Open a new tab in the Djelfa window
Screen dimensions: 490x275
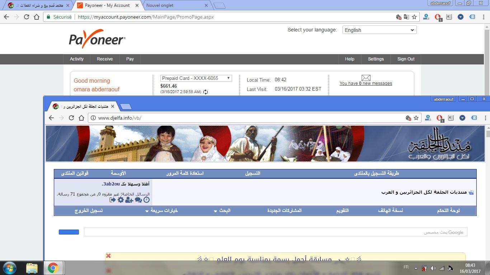coord(126,107)
